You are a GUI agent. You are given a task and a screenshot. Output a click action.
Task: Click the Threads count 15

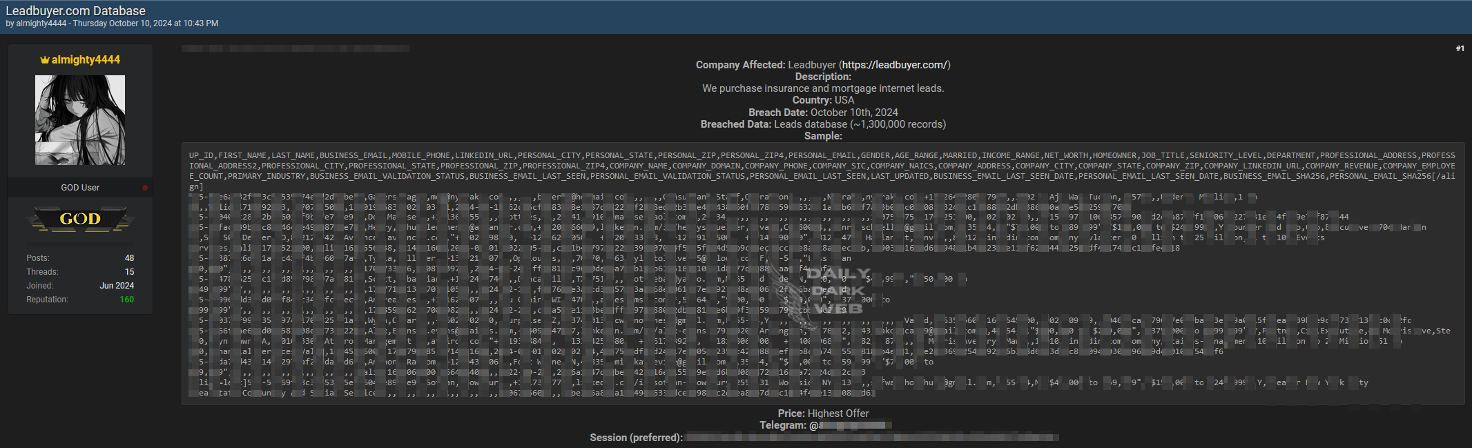click(130, 272)
